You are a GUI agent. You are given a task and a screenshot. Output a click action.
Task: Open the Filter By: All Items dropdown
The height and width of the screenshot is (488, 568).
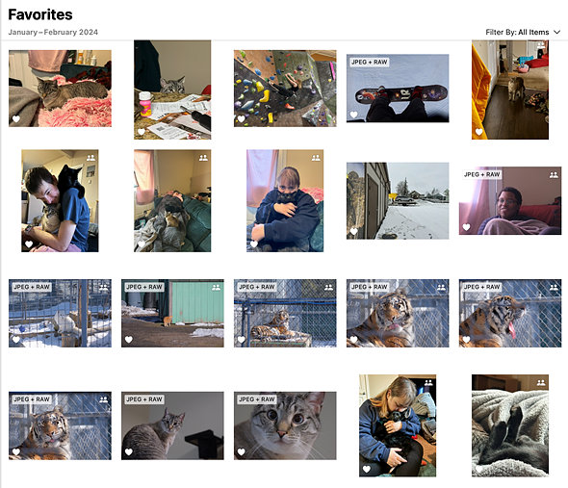pyautogui.click(x=523, y=32)
